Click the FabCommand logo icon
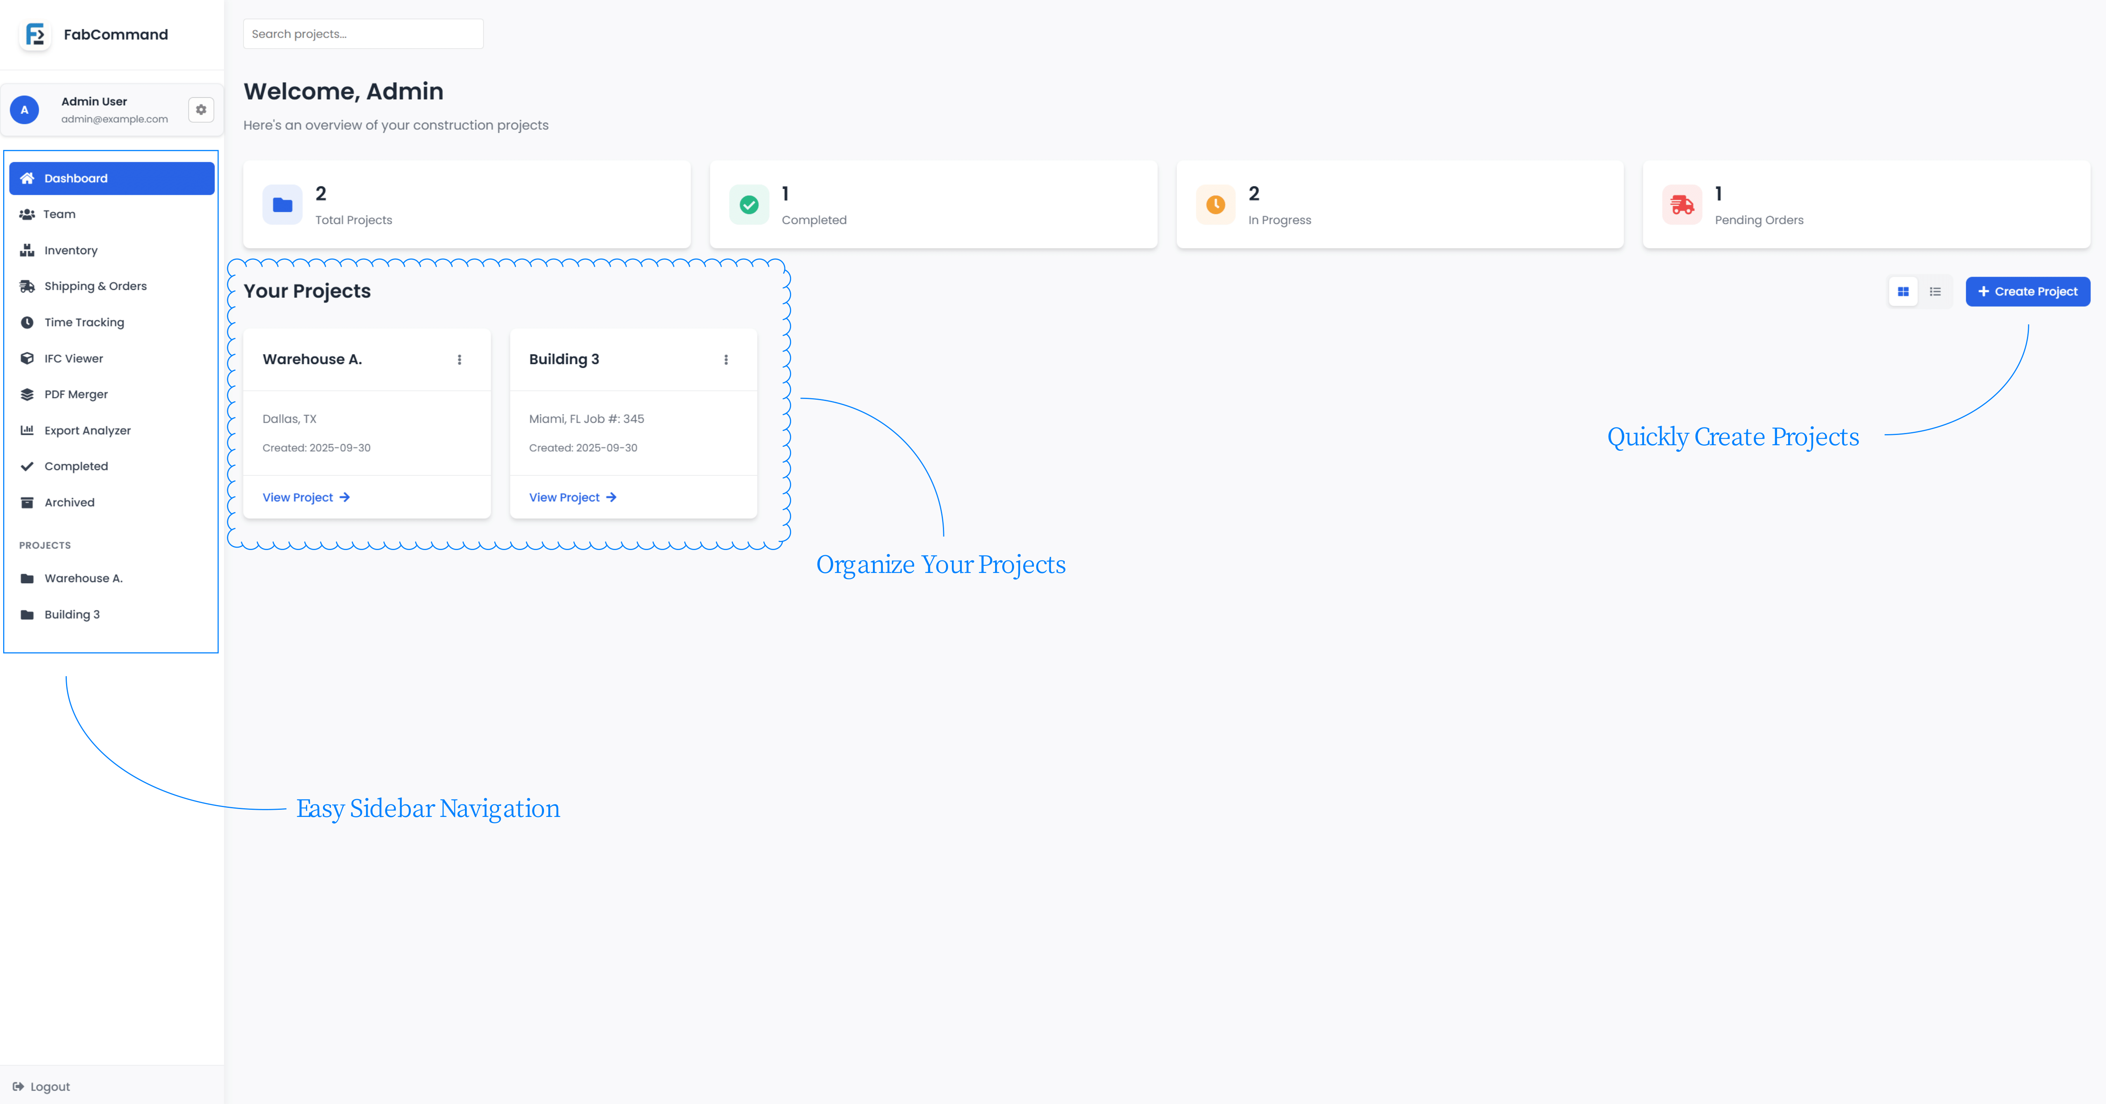This screenshot has height=1104, width=2106. [35, 34]
